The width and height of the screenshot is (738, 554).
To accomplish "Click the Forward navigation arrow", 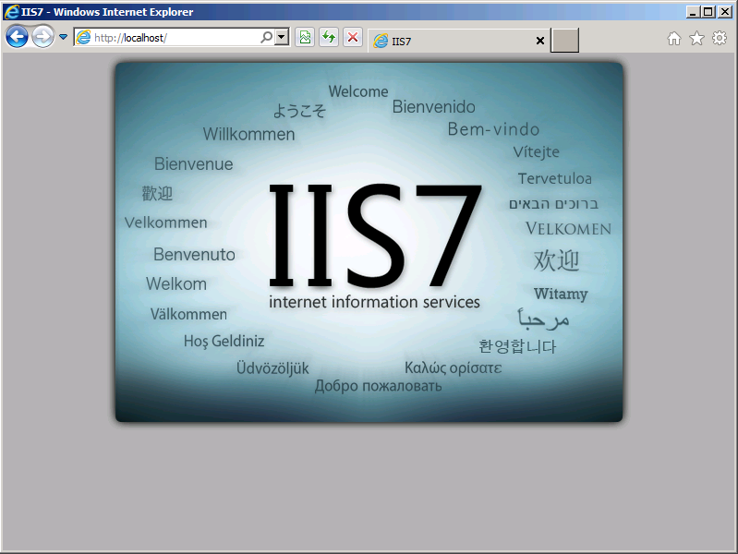I will (42, 37).
